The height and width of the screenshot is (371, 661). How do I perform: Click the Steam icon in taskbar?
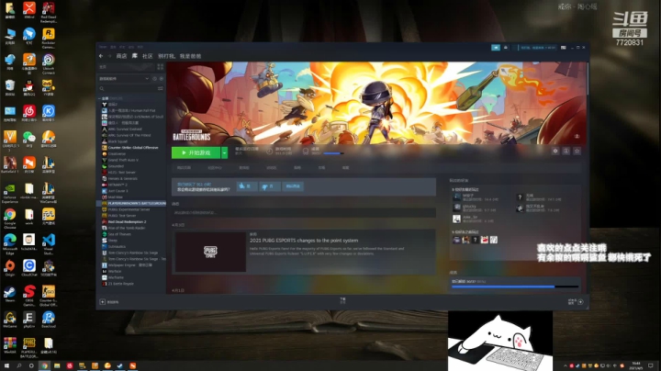(x=120, y=365)
